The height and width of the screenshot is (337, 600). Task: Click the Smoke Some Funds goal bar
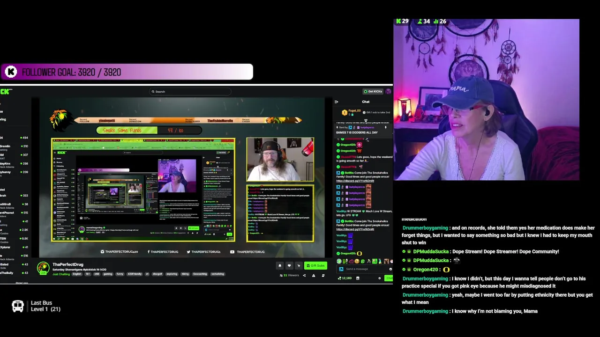[149, 131]
